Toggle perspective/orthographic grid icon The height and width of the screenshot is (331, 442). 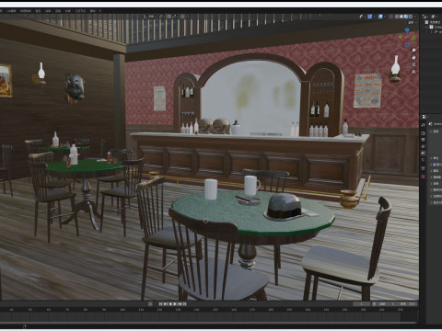(413, 72)
